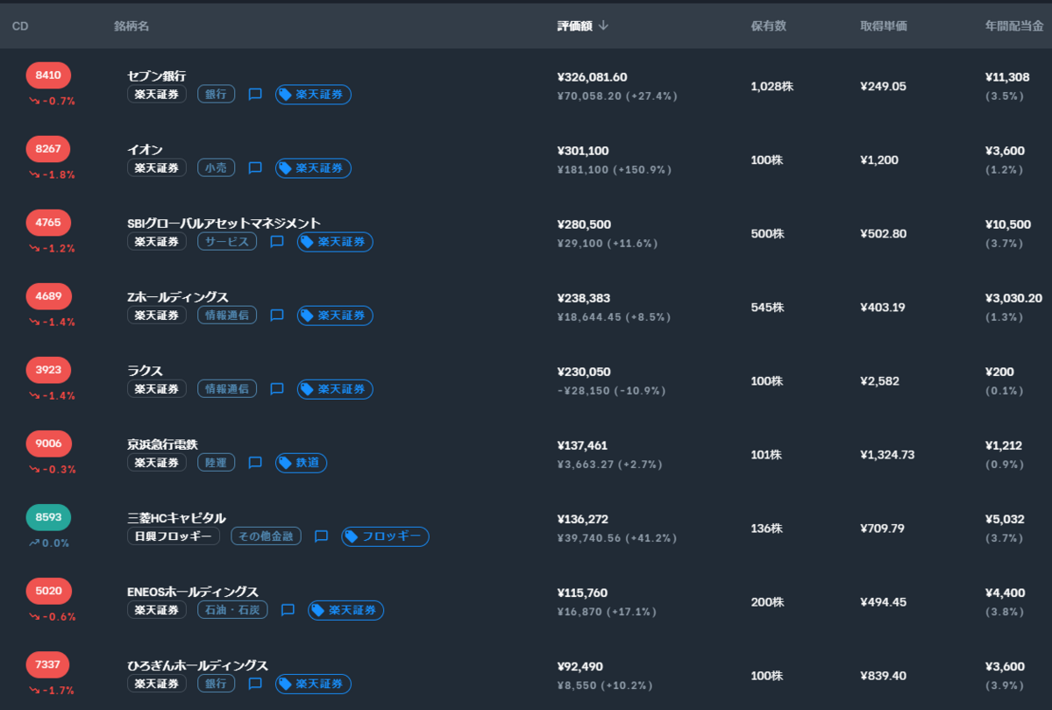Click stock code badge 3923

coord(48,370)
